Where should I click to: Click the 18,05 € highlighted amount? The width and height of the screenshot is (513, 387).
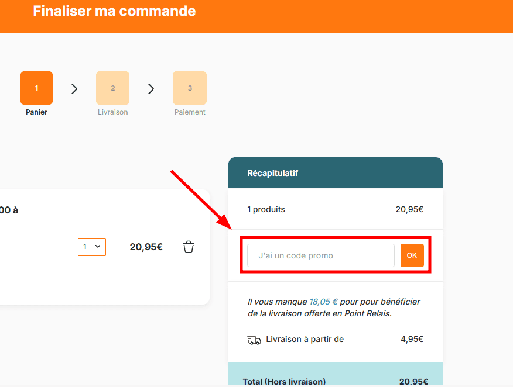323,302
